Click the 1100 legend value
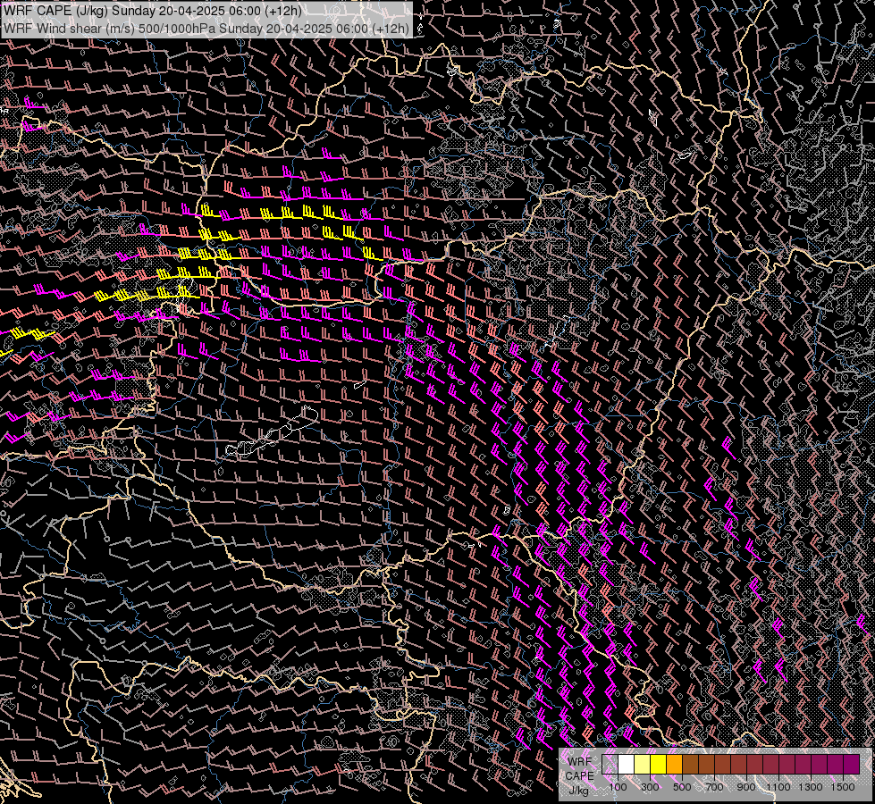This screenshot has width=875, height=804. (x=778, y=787)
